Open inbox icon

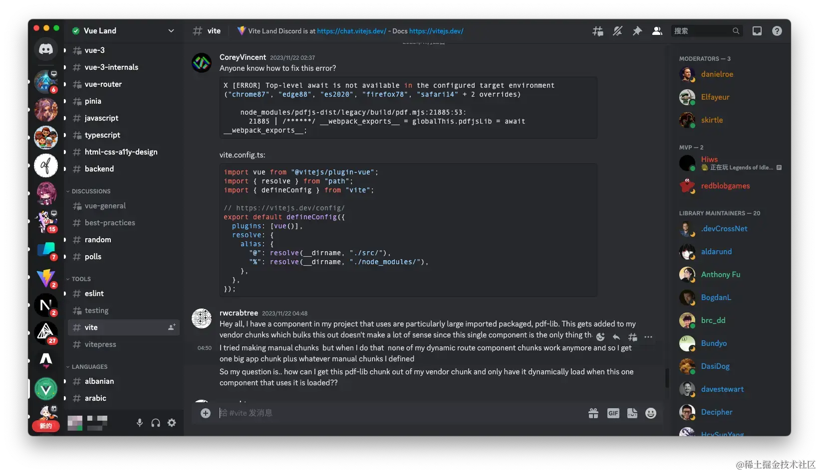click(757, 31)
